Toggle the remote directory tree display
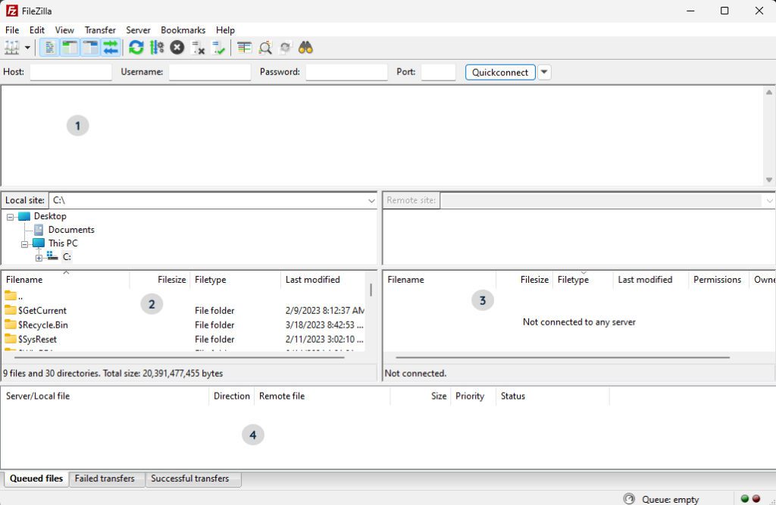The height and width of the screenshot is (505, 776). (91, 48)
